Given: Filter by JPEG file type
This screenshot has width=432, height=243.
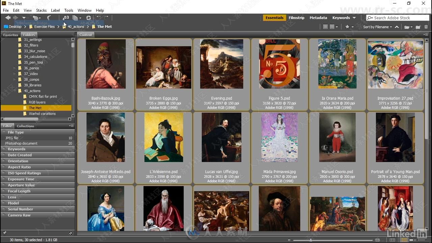Looking at the screenshot, I should tap(37, 138).
